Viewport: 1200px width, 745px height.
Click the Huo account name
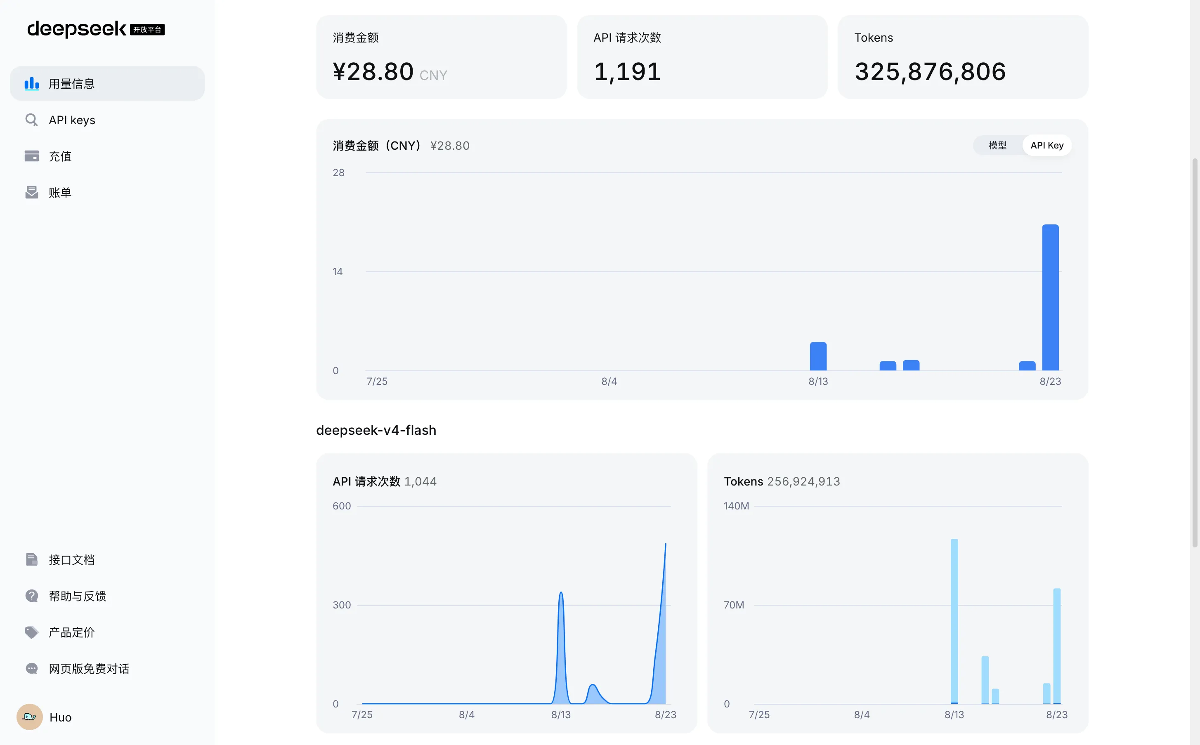61,717
